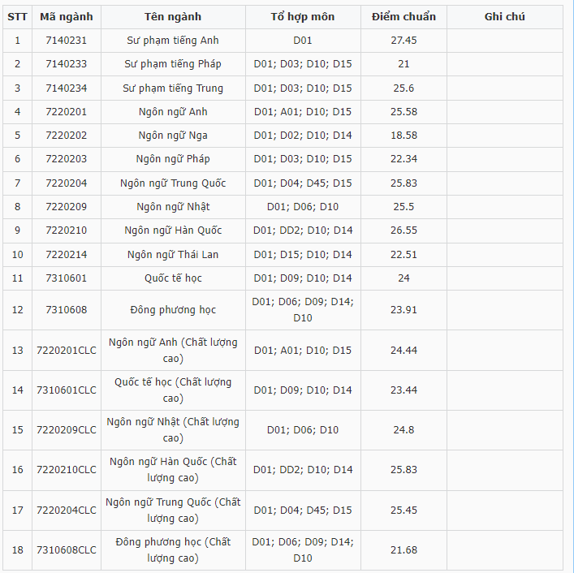
Task: Click code 7220201CLC cell
Action: [x=67, y=351]
